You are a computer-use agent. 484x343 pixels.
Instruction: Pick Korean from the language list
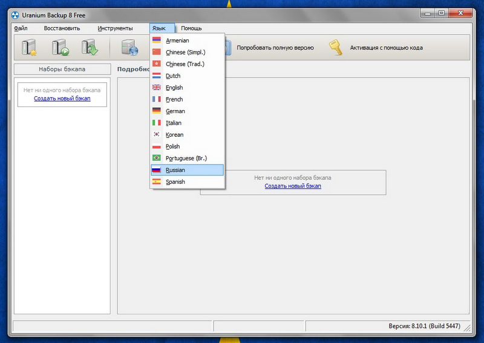(187, 135)
